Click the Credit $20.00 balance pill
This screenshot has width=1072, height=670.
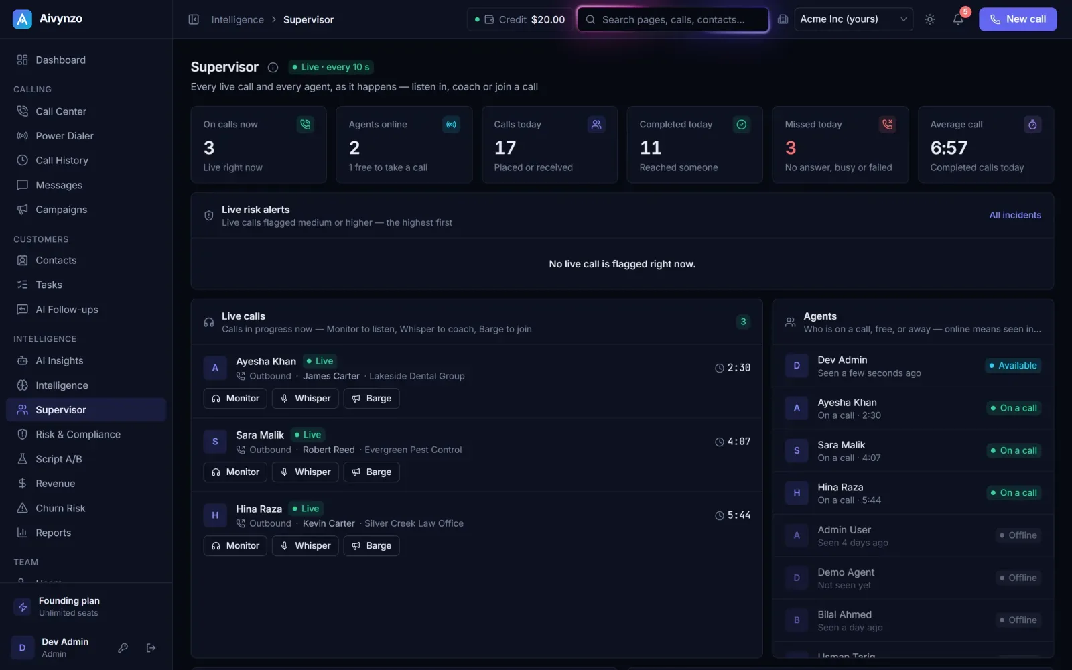[519, 19]
